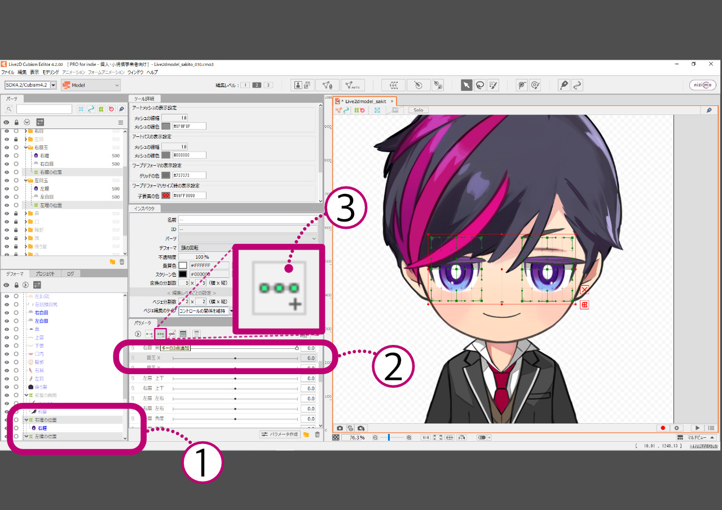Collapse the 左目玉 folder in parts

(25, 180)
